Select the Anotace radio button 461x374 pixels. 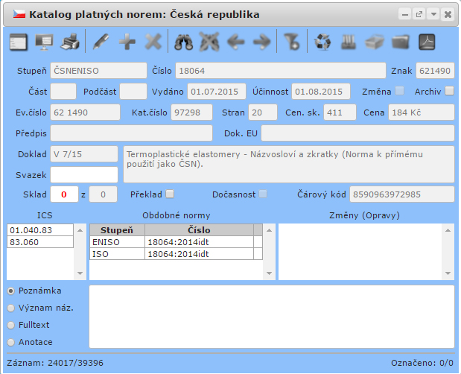(x=11, y=342)
